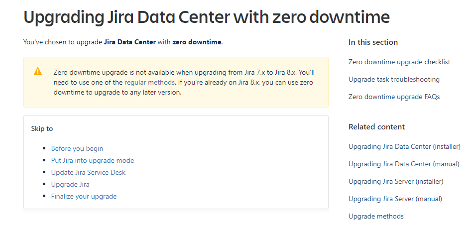Open 'Zero downtime upgrade checklist' page

coord(399,62)
